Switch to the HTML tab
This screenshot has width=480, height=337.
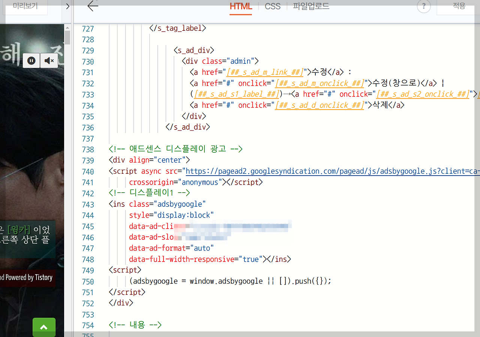241,6
